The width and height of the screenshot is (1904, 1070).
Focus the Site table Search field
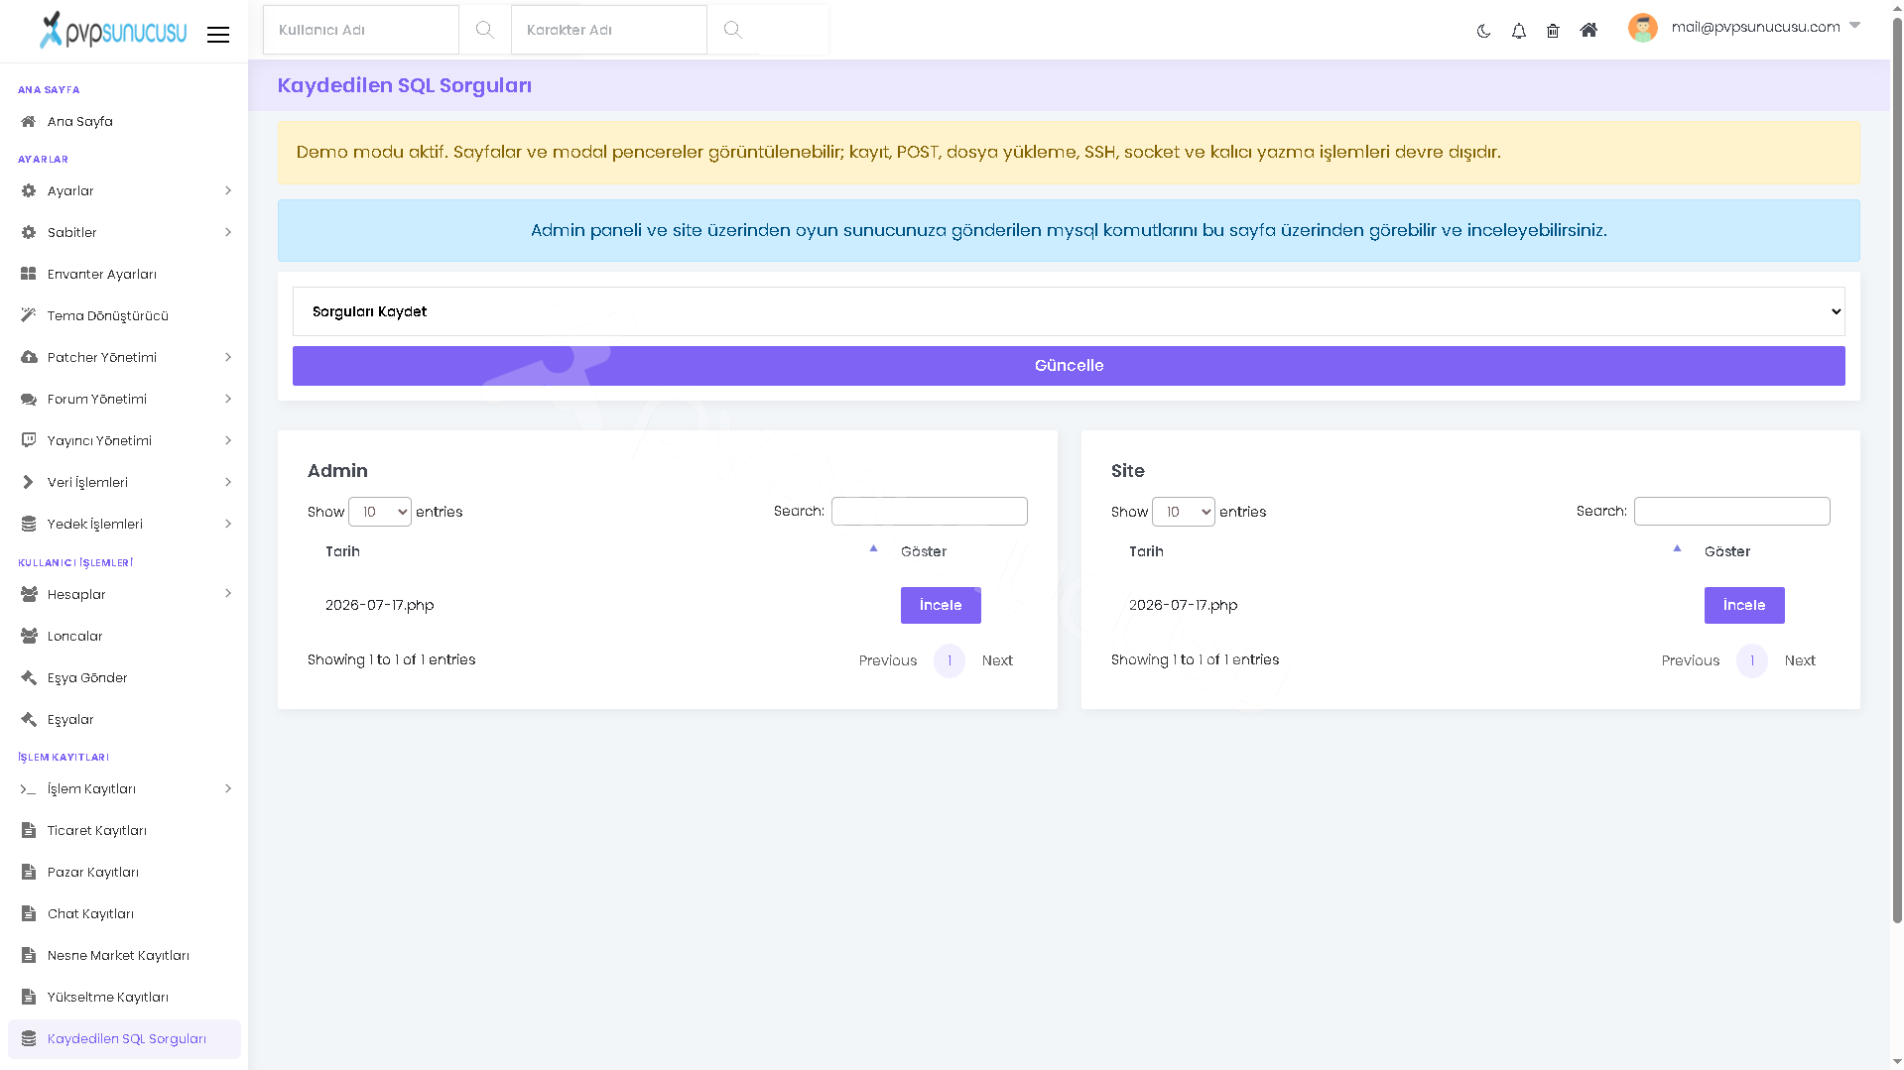pyautogui.click(x=1731, y=511)
